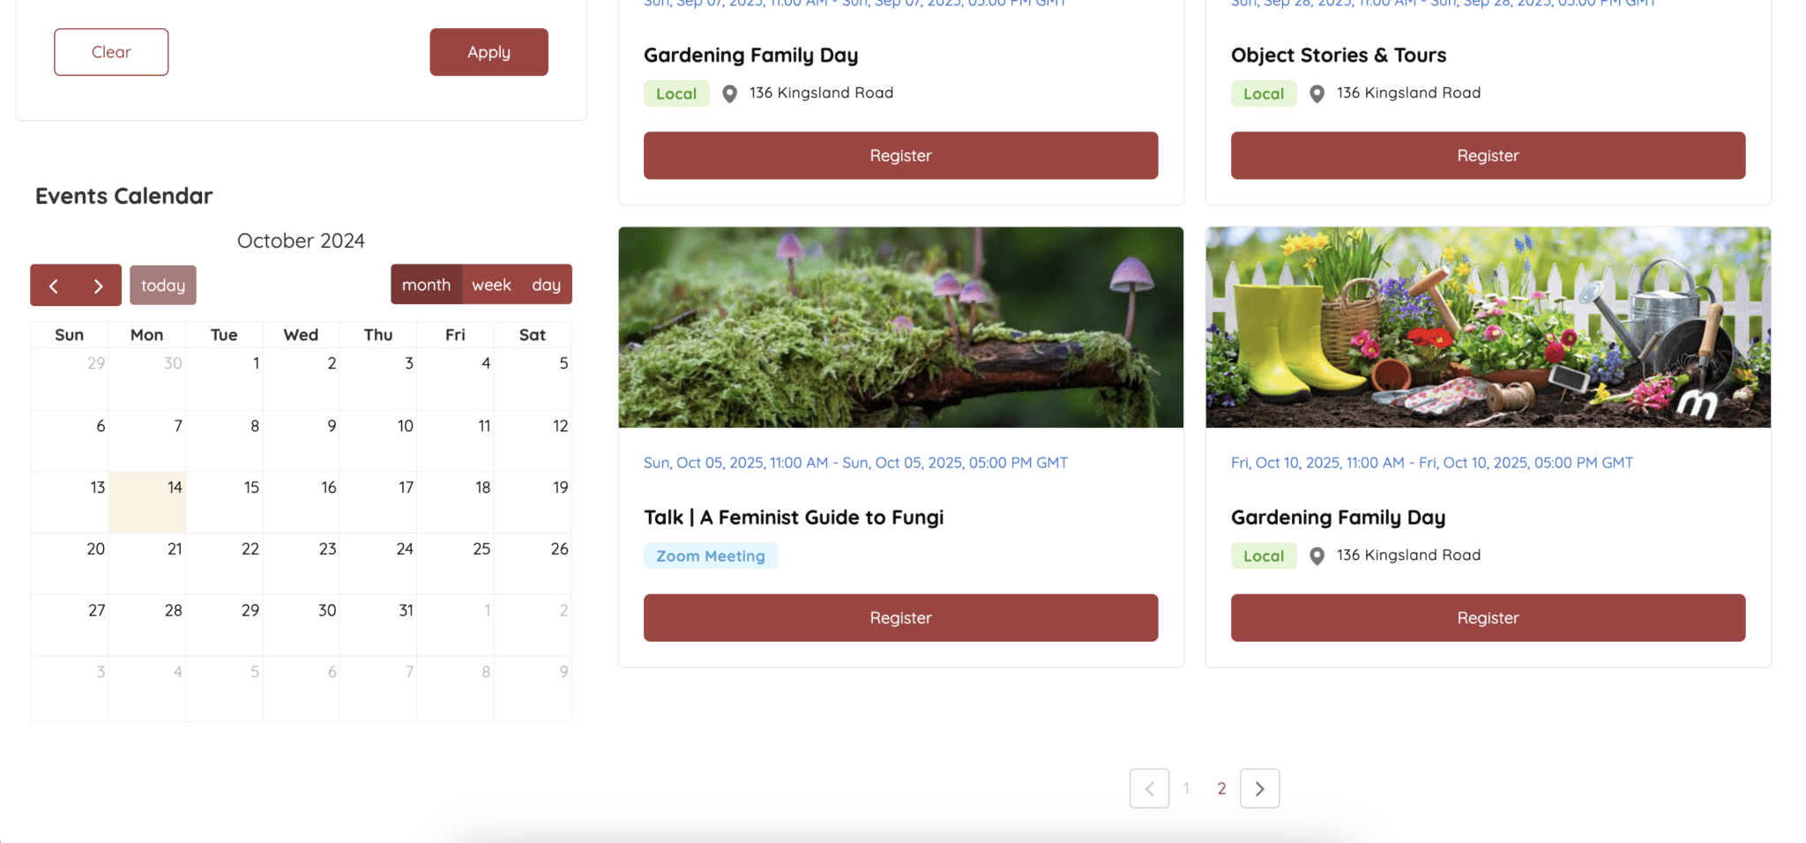Register for A Feminist Guide to Fungi talk
The width and height of the screenshot is (1806, 843).
[x=900, y=617]
